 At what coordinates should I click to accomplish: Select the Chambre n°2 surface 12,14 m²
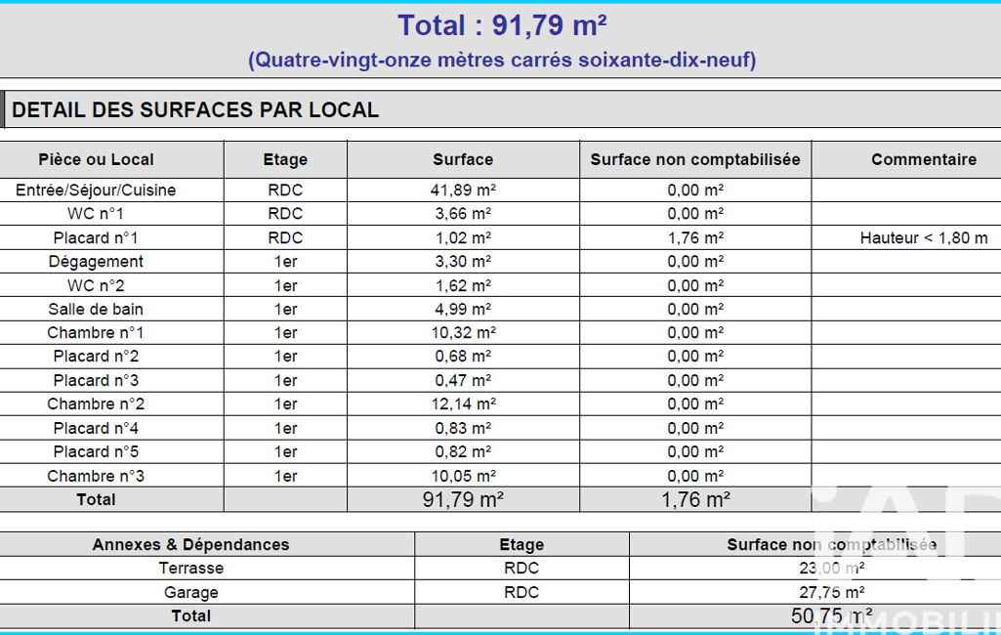click(463, 404)
